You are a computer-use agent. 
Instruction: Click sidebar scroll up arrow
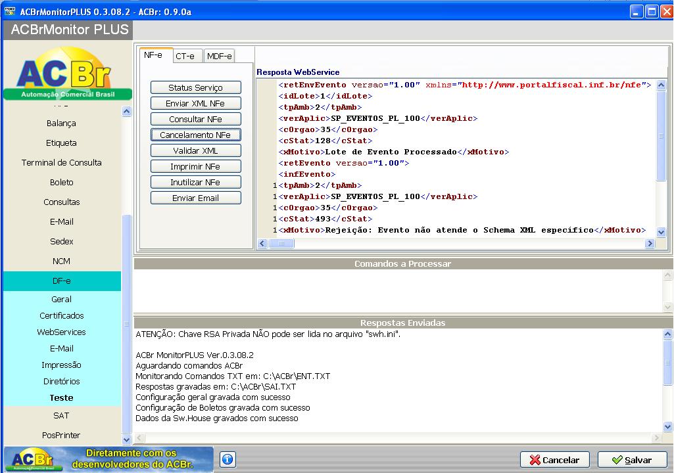point(126,112)
